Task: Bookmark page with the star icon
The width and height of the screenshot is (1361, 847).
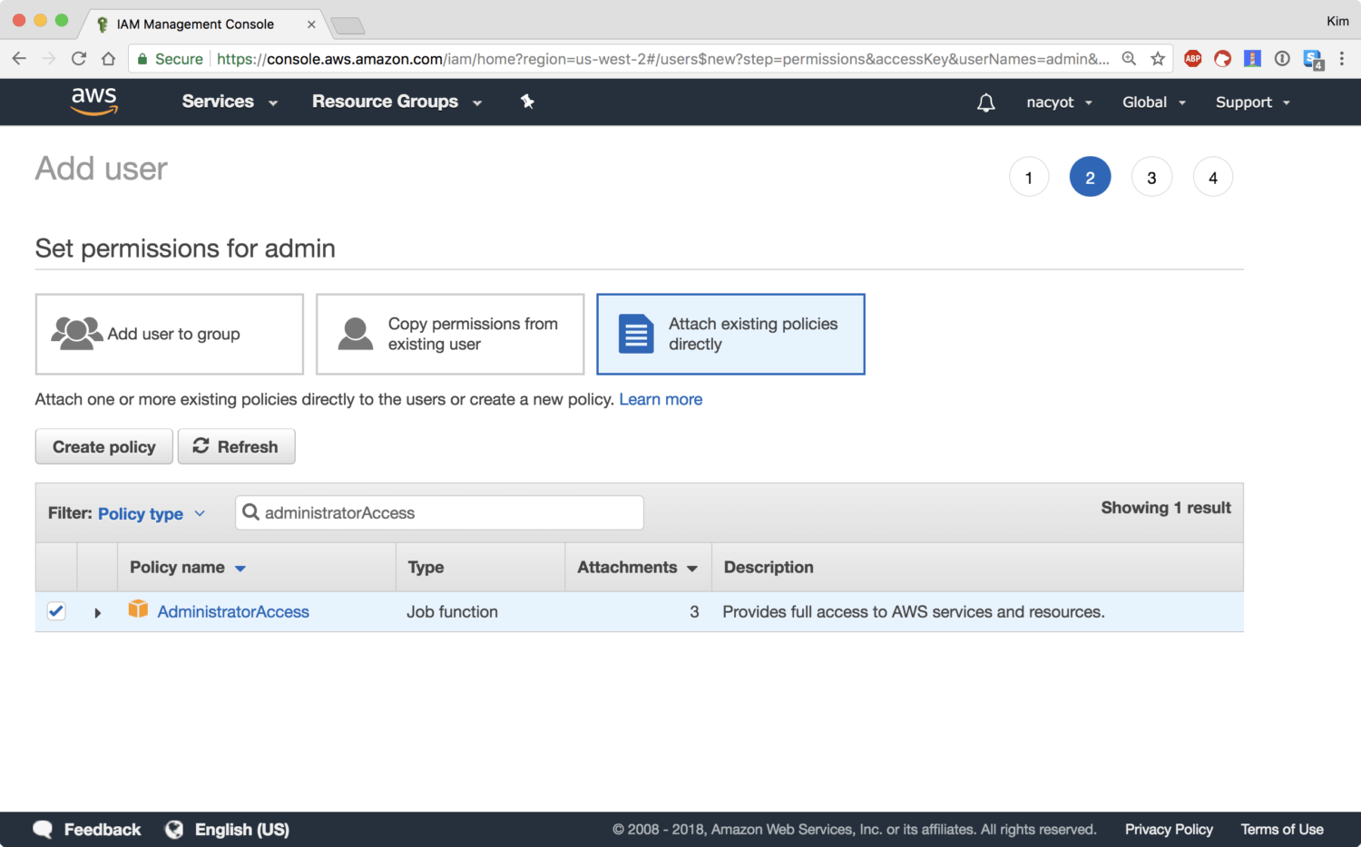Action: 1158,59
